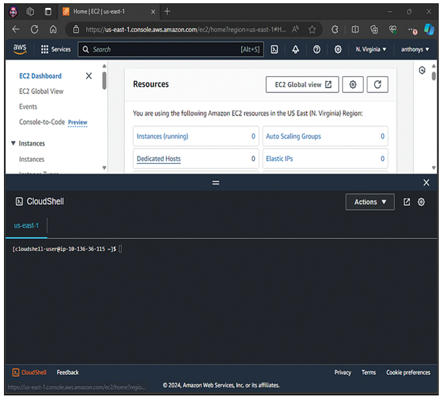The image size is (442, 400).
Task: Open Resources panel settings gear
Action: [353, 84]
